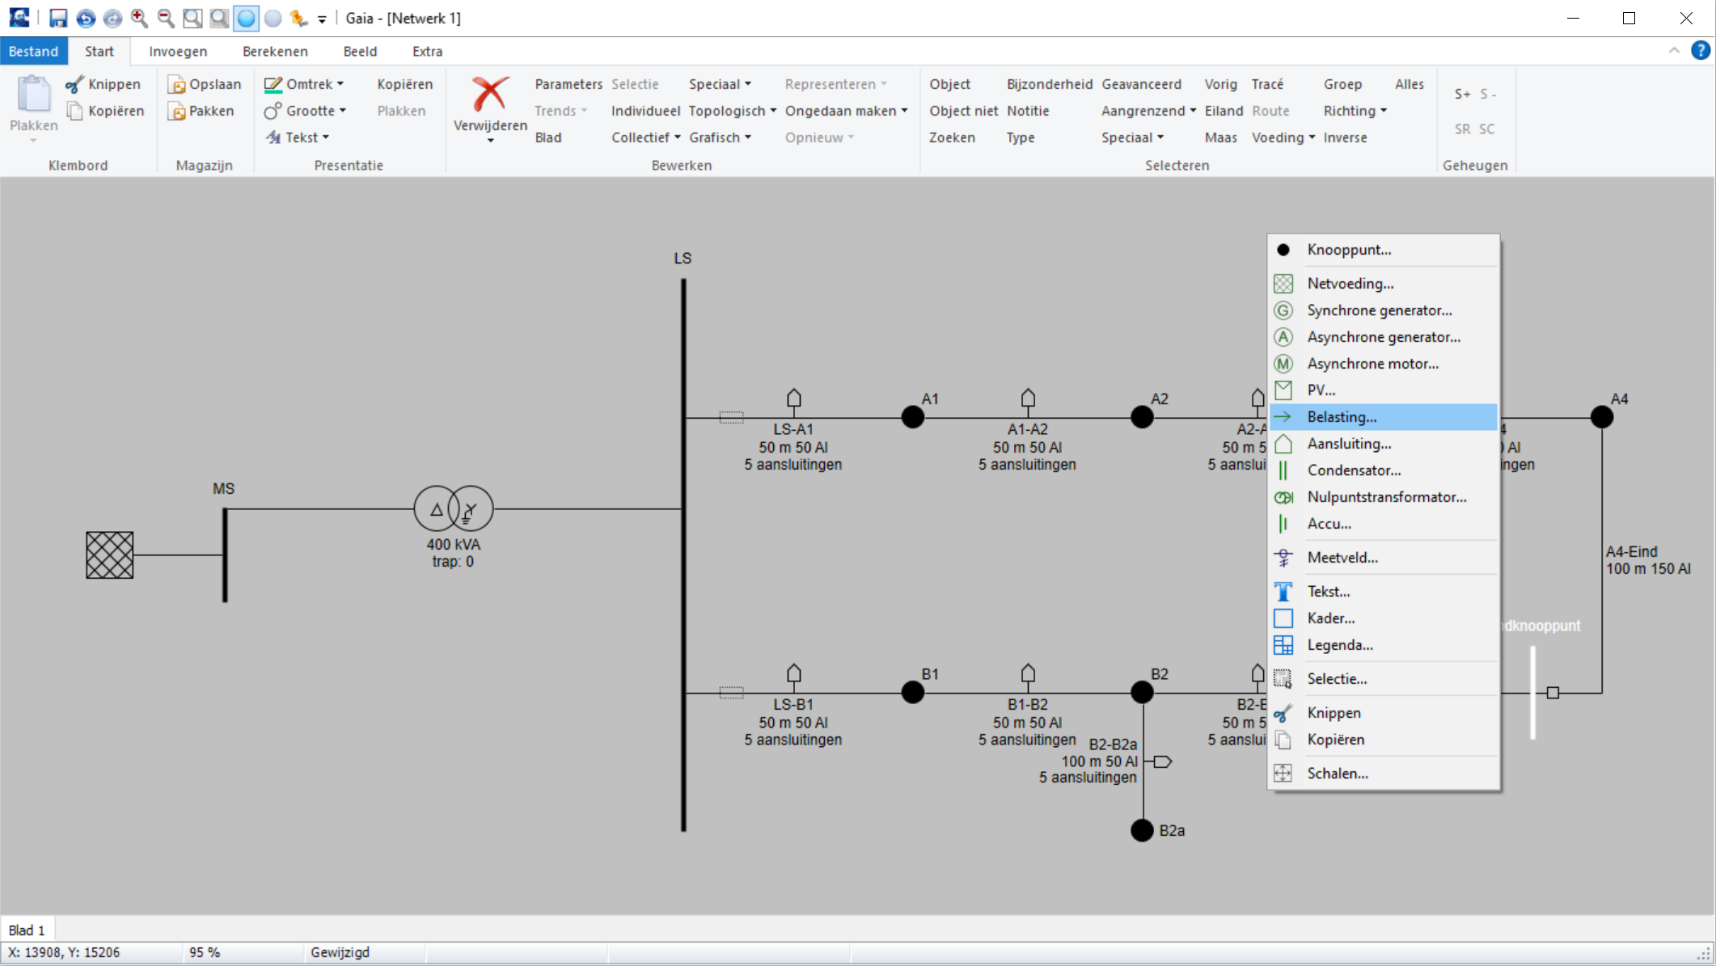
Task: Toggle the highlighted blue circle view button
Action: pyautogui.click(x=246, y=18)
